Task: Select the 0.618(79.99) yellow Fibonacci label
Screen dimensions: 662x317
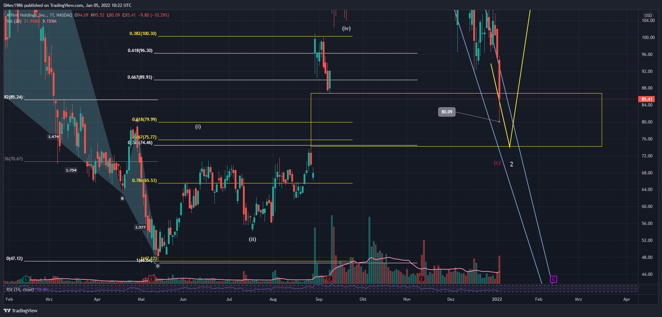Action: (x=144, y=120)
